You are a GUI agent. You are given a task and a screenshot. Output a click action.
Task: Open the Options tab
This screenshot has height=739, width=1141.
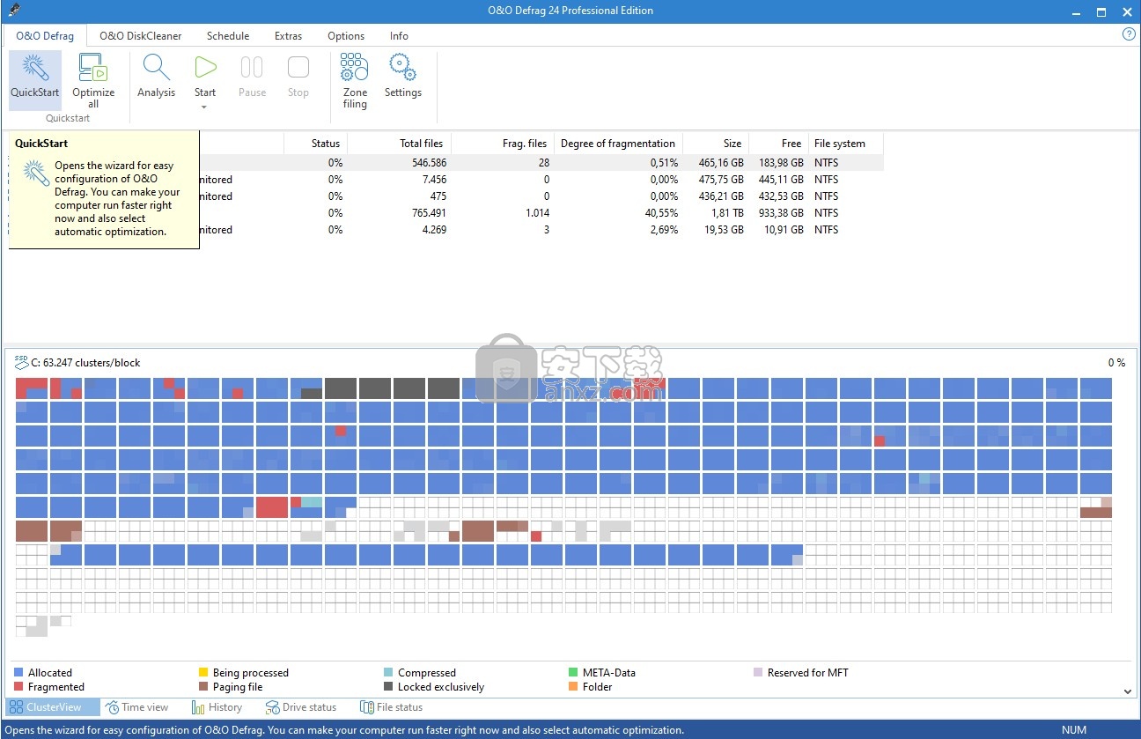346,36
